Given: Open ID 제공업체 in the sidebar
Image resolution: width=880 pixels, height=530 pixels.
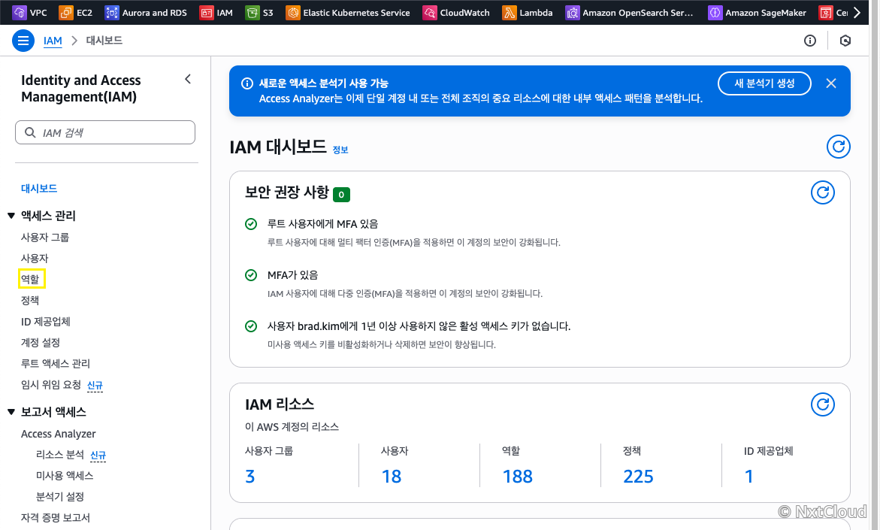Looking at the screenshot, I should coord(45,322).
